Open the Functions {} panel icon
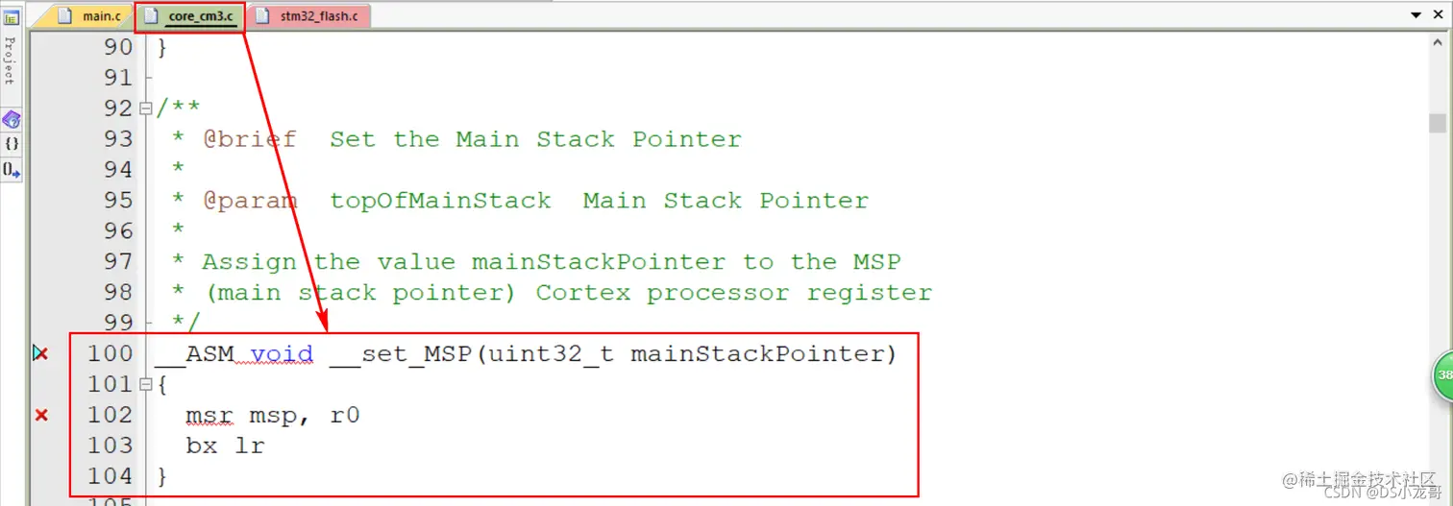Image resolution: width=1453 pixels, height=506 pixels. click(x=12, y=143)
